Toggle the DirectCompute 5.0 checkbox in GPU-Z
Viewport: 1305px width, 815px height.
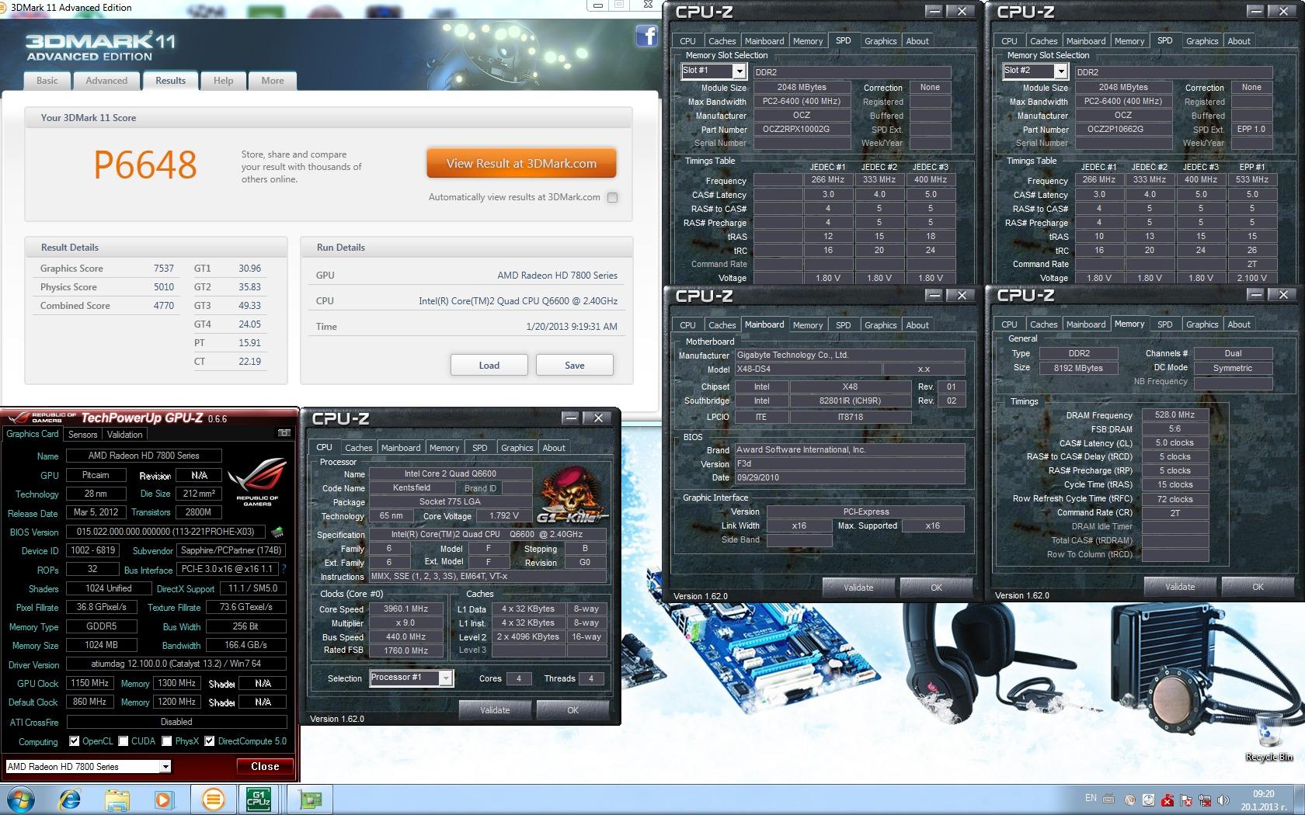pyautogui.click(x=210, y=741)
